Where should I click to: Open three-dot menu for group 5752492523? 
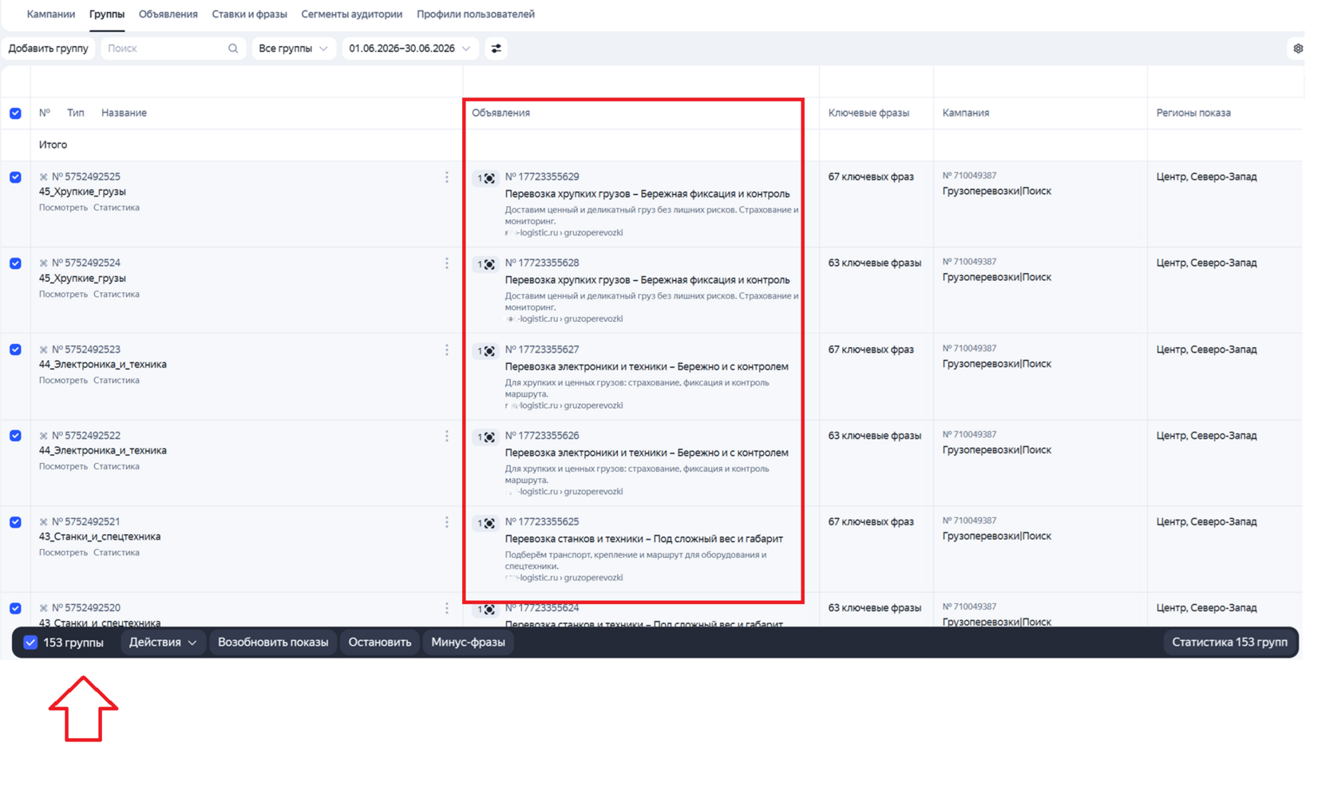click(x=447, y=350)
